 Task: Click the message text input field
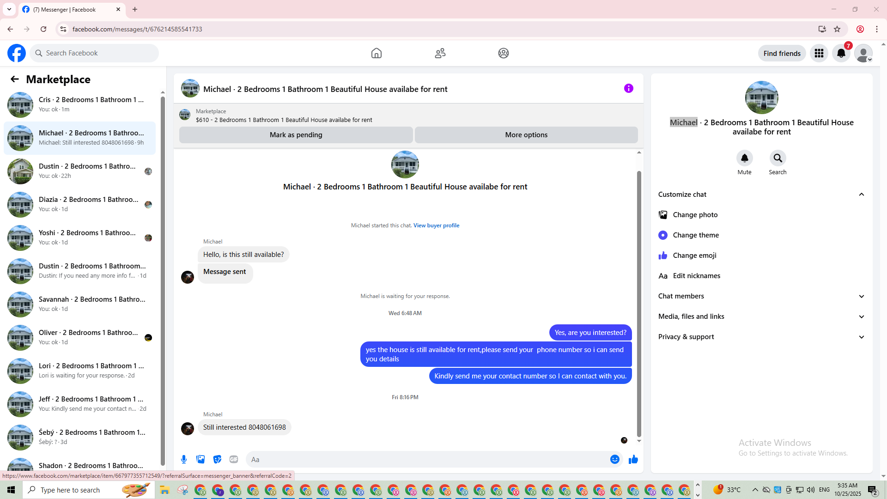pos(425,459)
